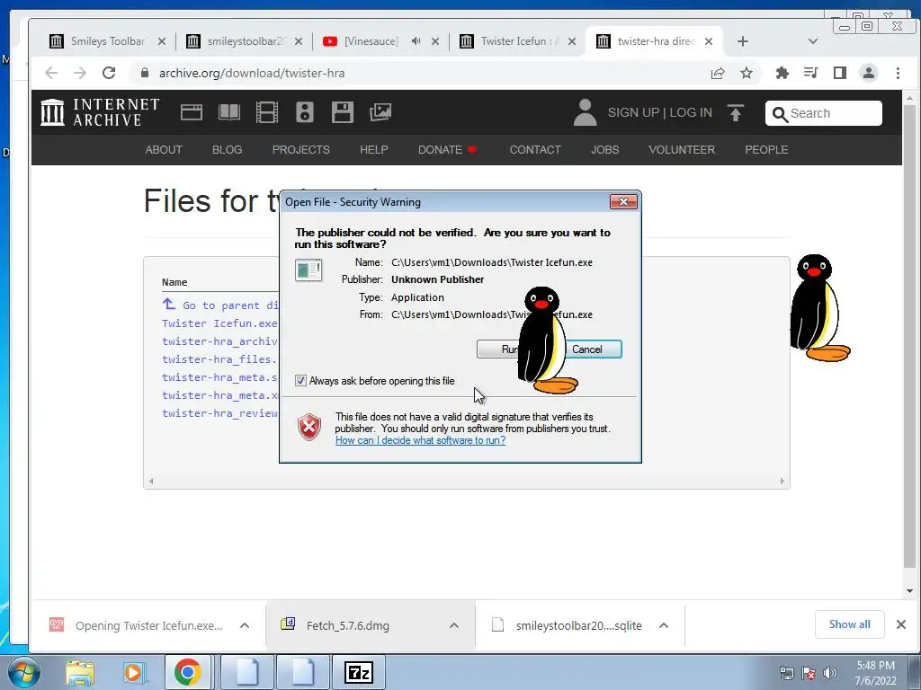This screenshot has width=921, height=690.
Task: Click the Action Center flag tray icon
Action: [x=809, y=673]
